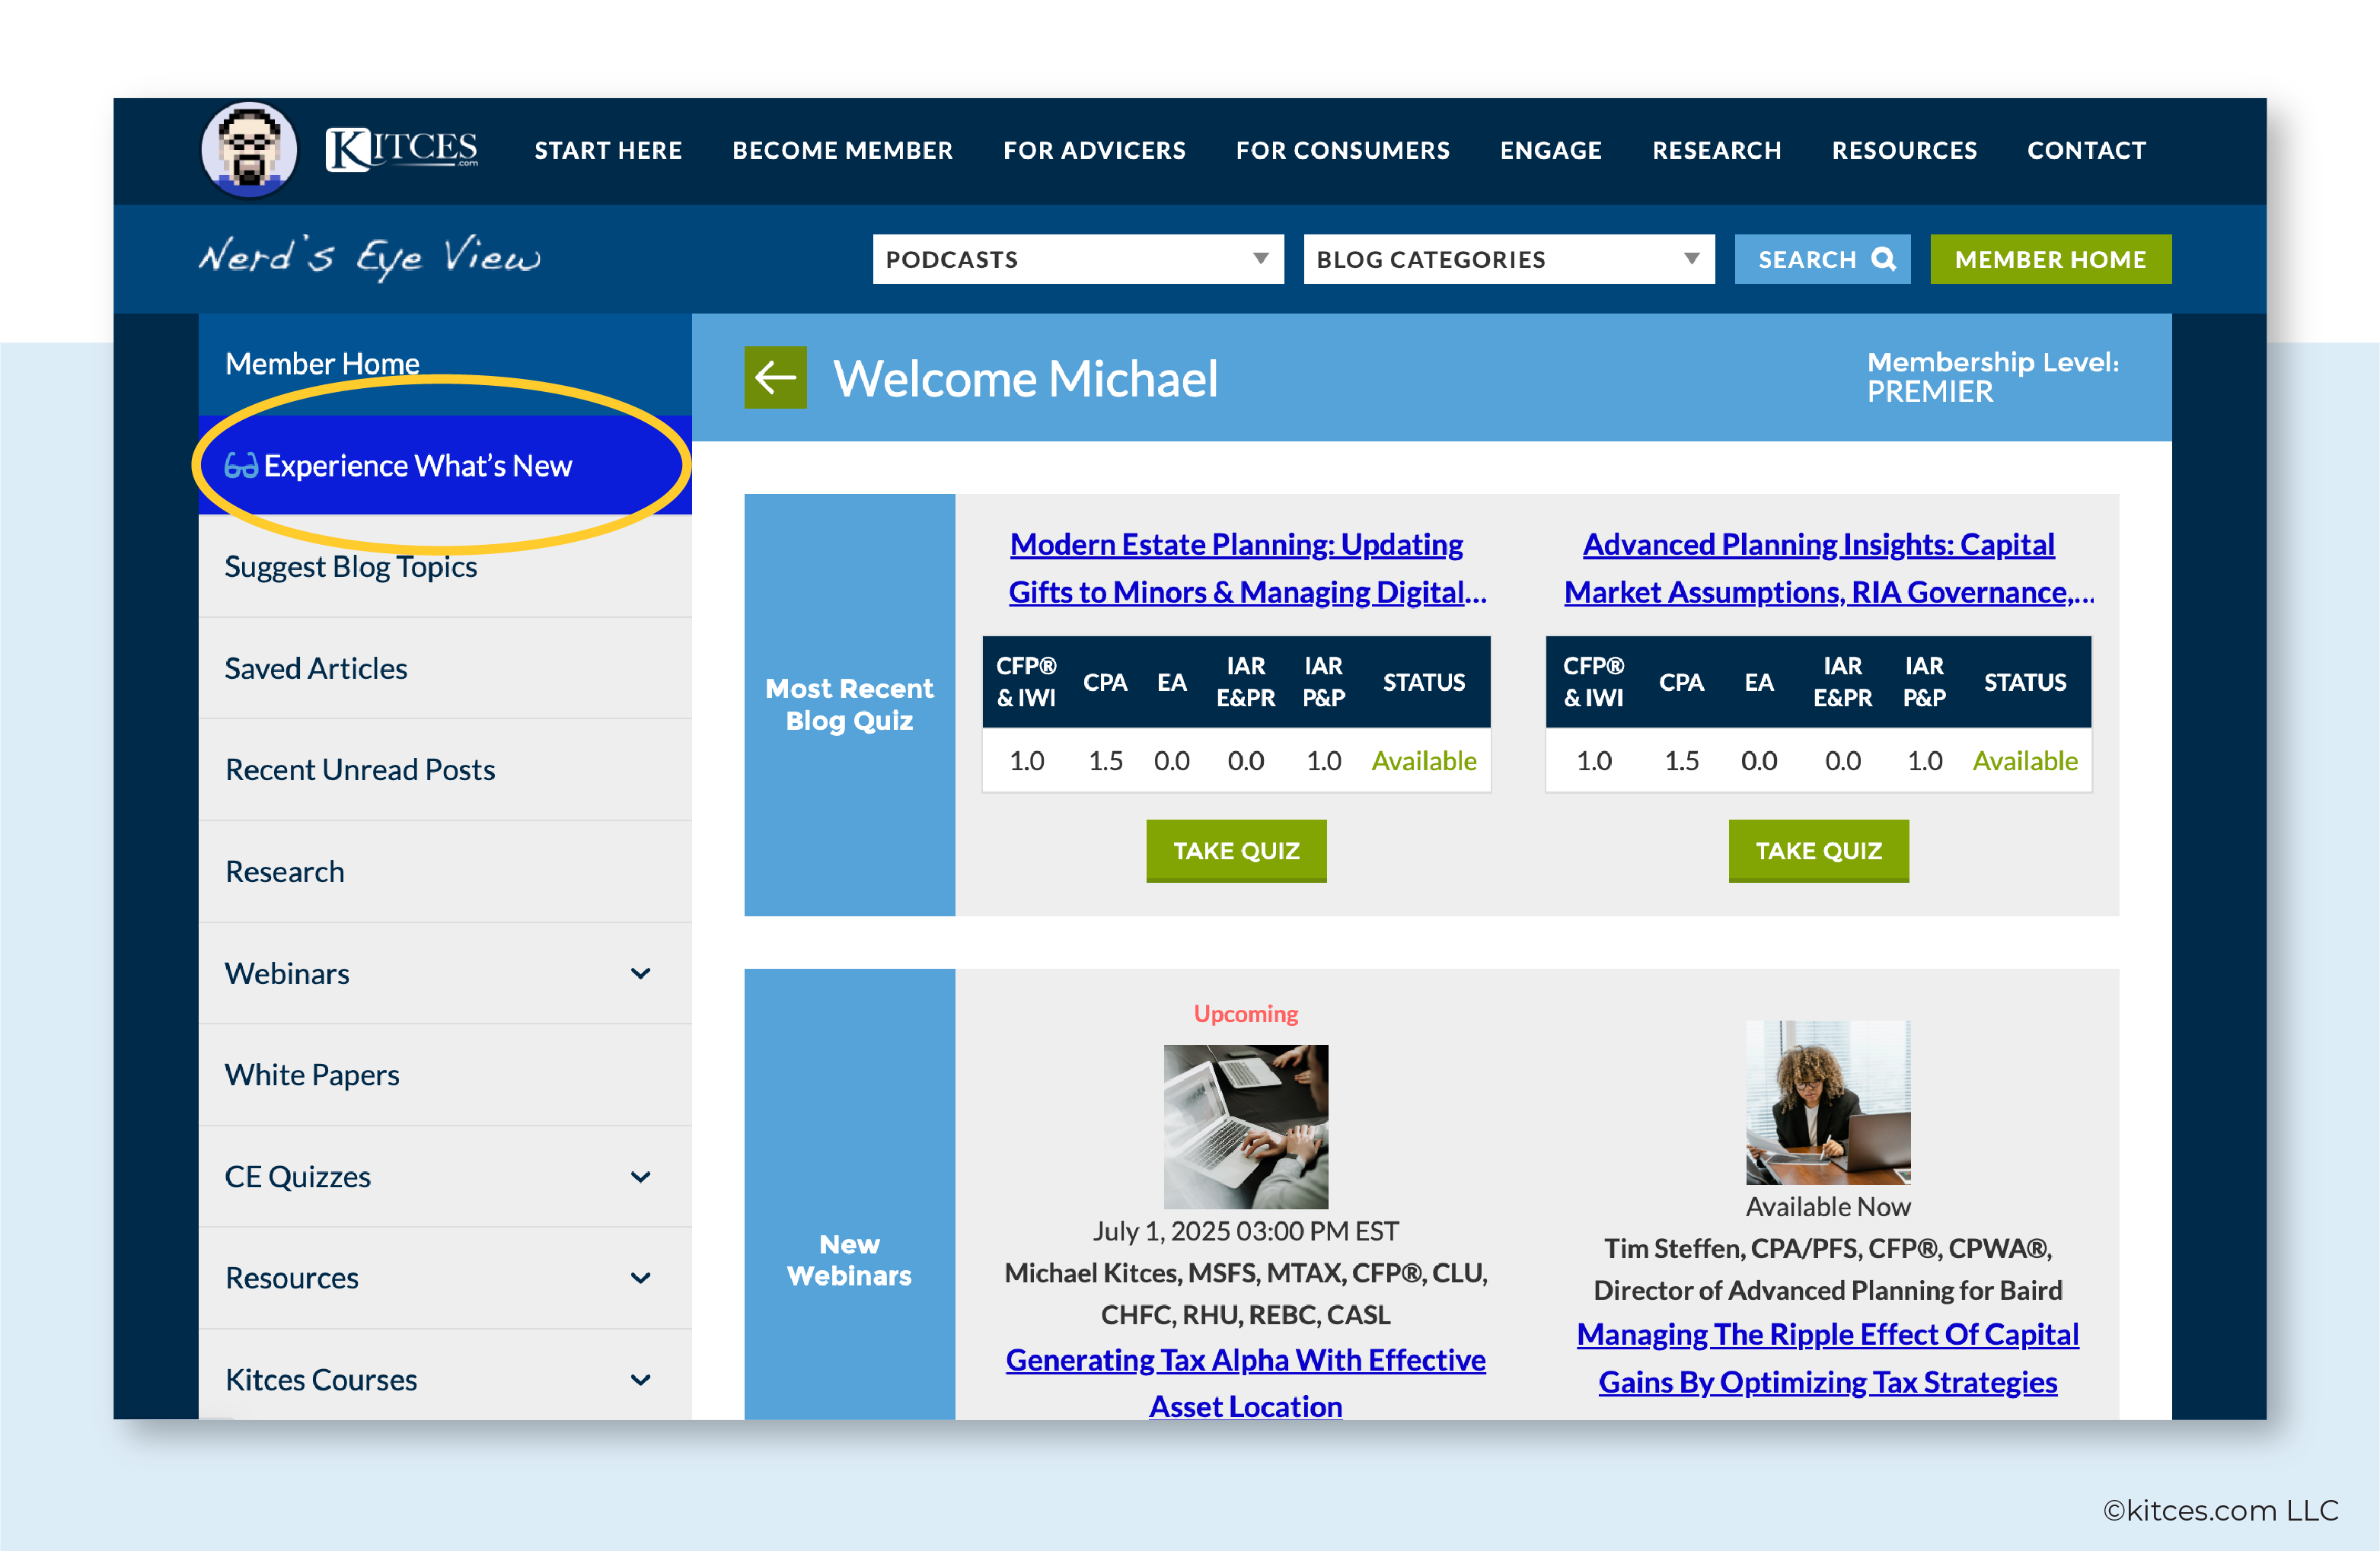Open Start Here in the top navigation
Viewport: 2380px width, 1551px height.
tap(608, 150)
